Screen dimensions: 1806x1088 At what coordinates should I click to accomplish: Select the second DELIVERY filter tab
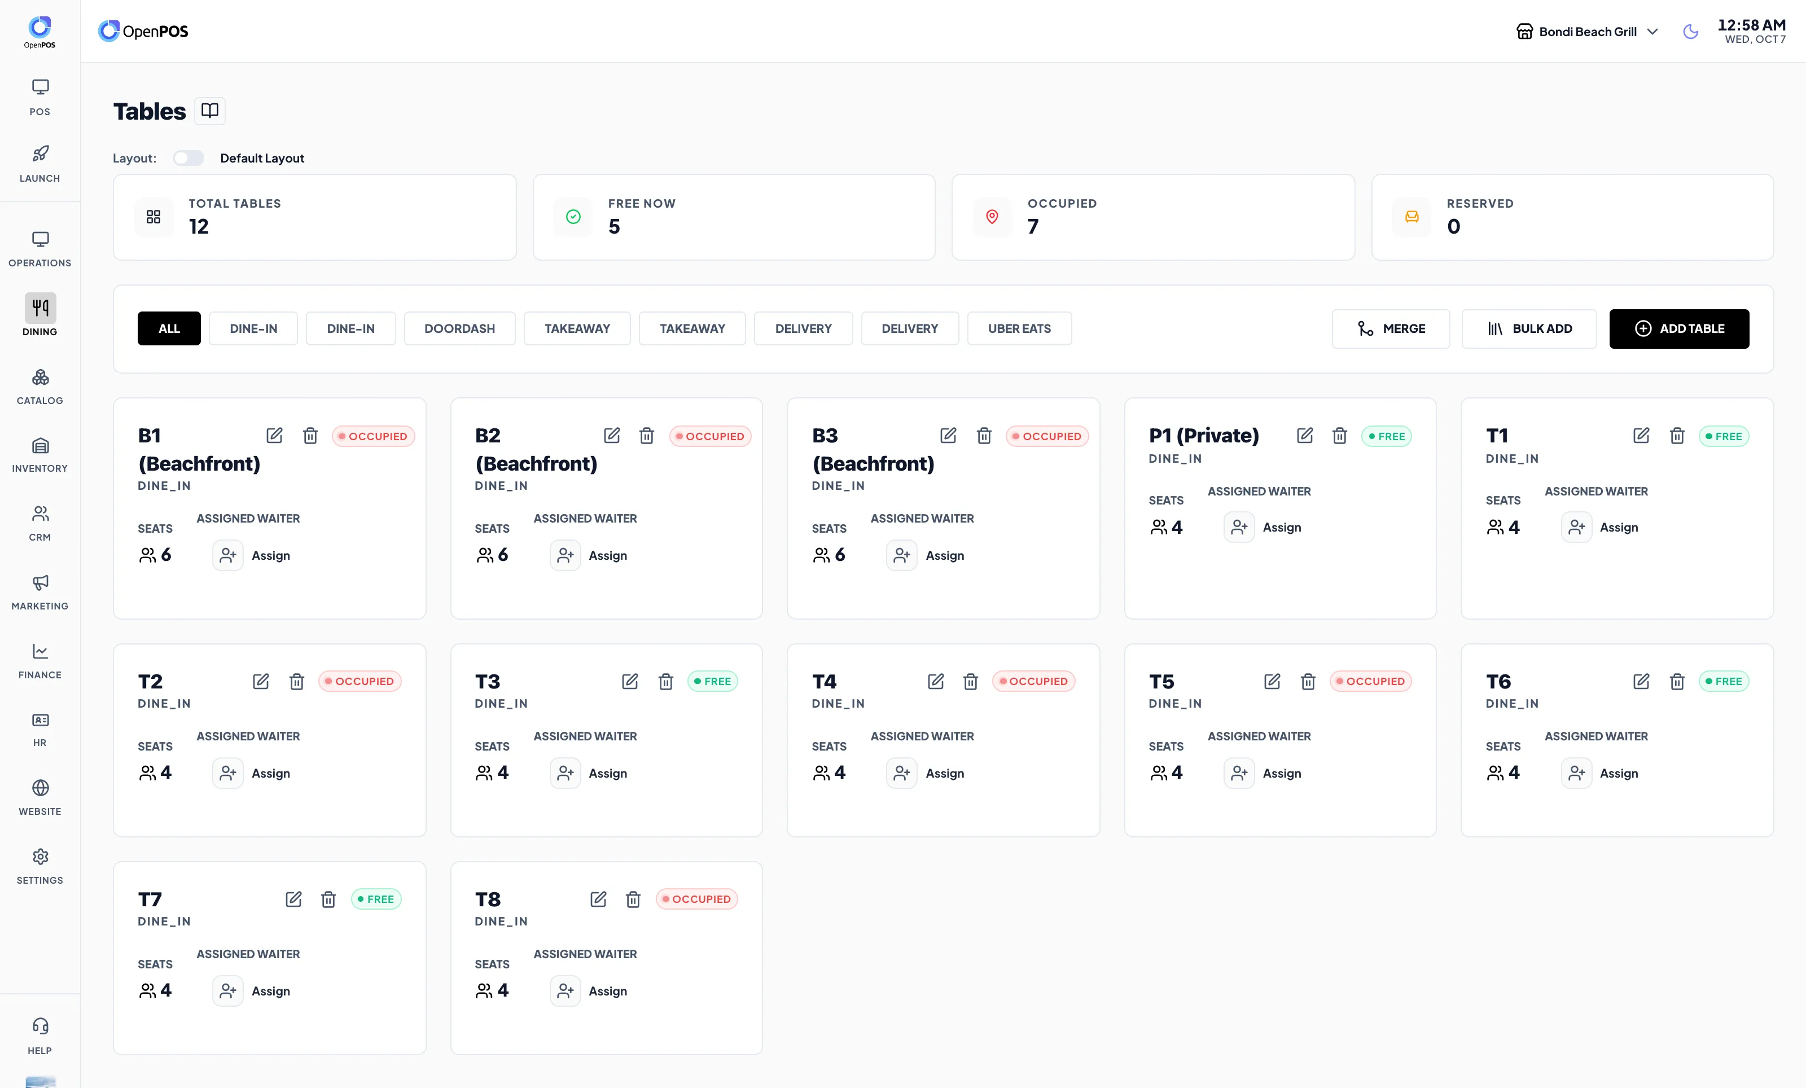click(910, 328)
